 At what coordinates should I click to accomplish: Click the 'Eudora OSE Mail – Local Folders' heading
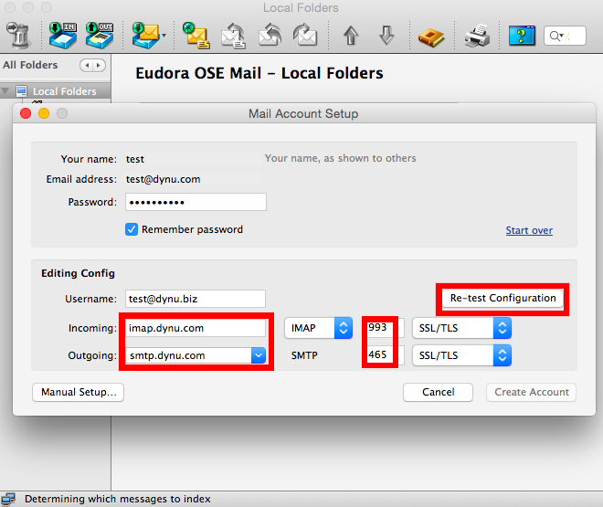pos(259,73)
